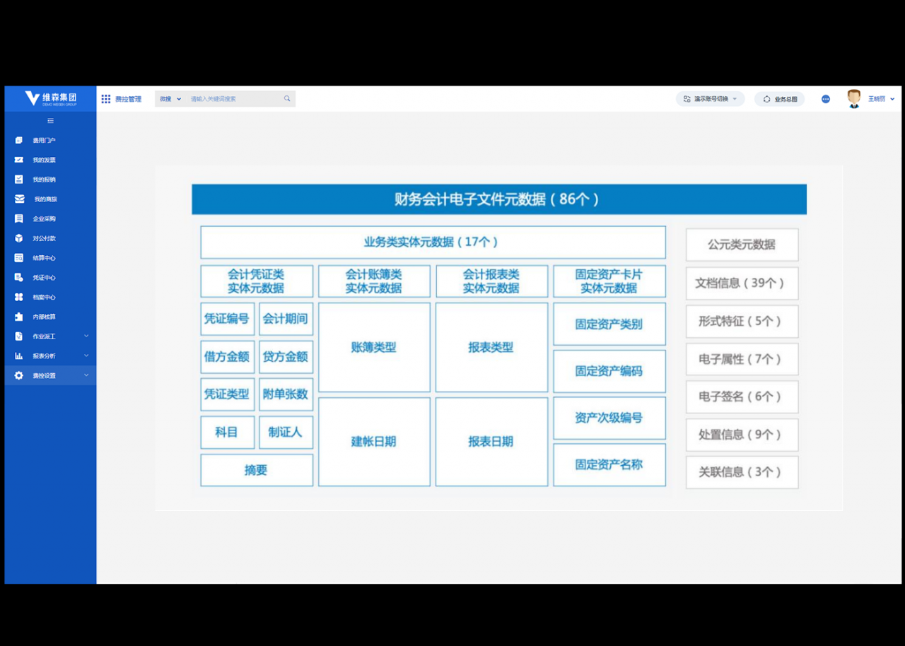Click the 固定资产名称 box
The image size is (905, 646).
pyautogui.click(x=609, y=465)
